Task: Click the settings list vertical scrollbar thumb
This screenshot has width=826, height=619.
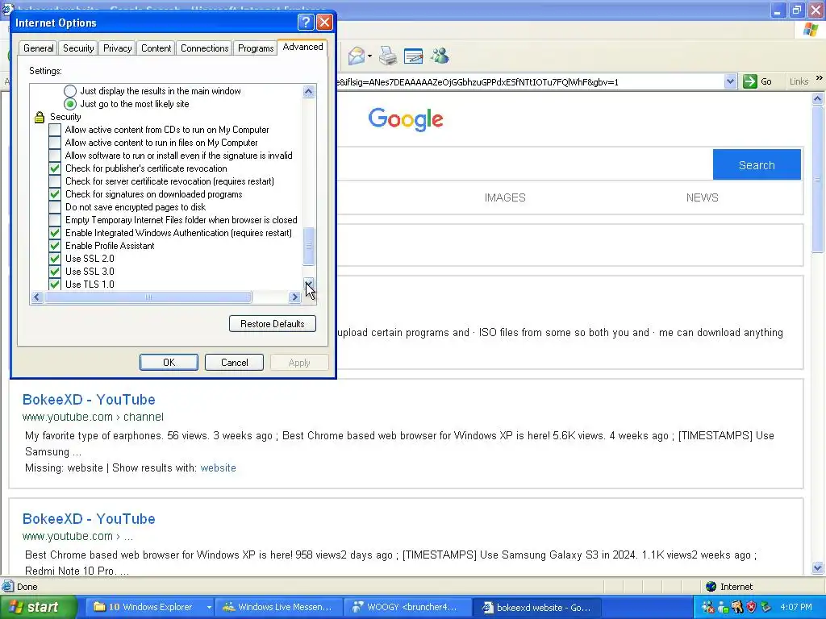Action: click(x=309, y=247)
